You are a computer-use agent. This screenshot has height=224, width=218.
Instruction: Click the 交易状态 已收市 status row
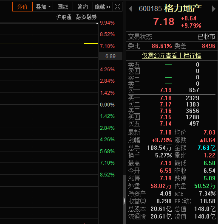pos(172,37)
